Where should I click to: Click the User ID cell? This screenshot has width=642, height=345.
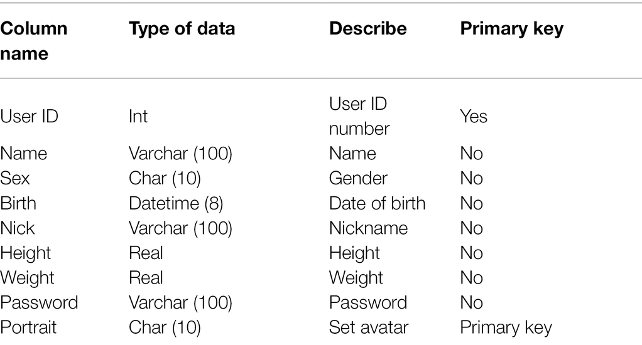29,117
